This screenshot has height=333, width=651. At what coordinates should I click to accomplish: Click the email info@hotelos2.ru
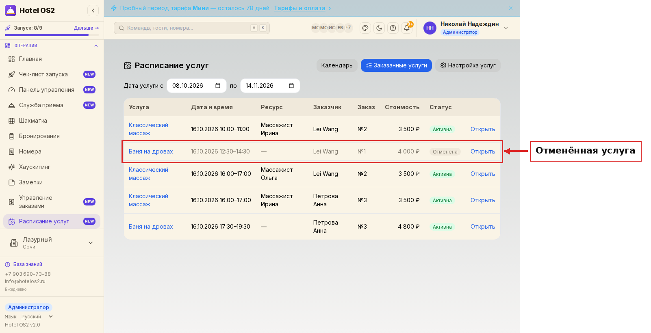25,281
